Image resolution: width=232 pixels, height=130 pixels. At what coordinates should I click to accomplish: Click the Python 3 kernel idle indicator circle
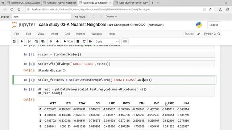[x=219, y=34]
